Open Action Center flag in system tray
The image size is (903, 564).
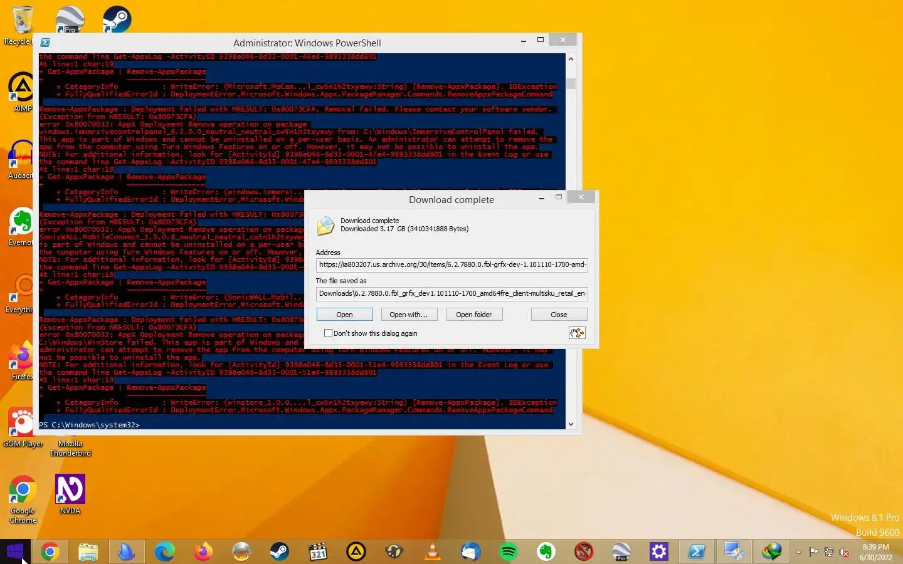[x=813, y=552]
